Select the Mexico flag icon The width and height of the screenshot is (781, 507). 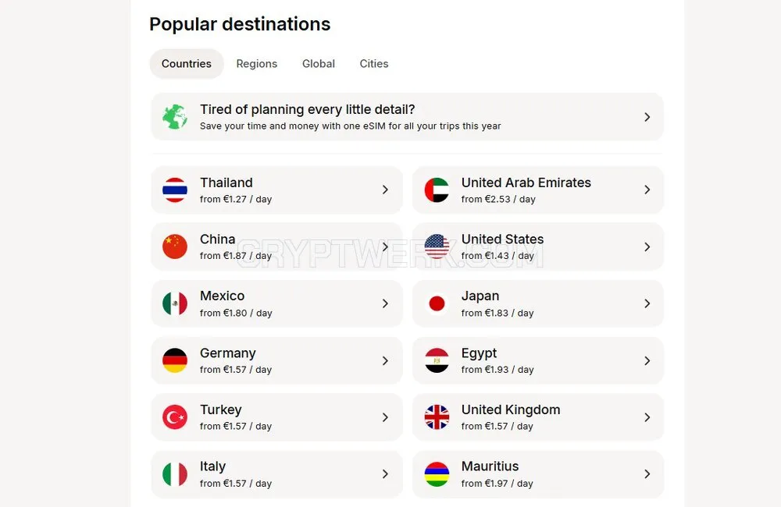pyautogui.click(x=175, y=303)
